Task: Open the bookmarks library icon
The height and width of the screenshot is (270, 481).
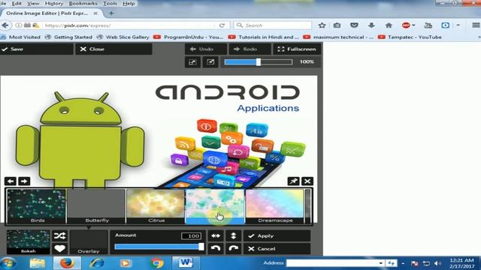Action: pyautogui.click(x=337, y=25)
